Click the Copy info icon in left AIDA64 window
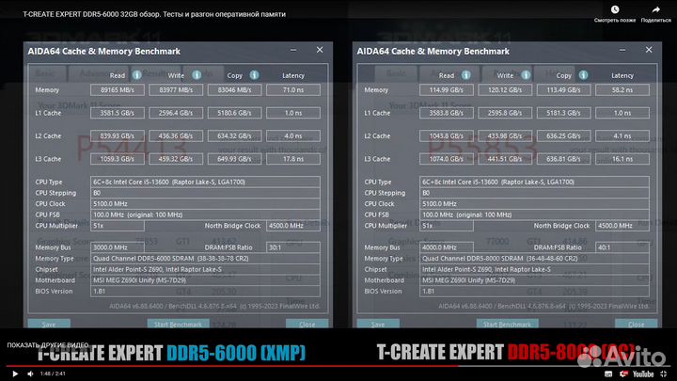The height and width of the screenshot is (381, 677). tap(254, 75)
